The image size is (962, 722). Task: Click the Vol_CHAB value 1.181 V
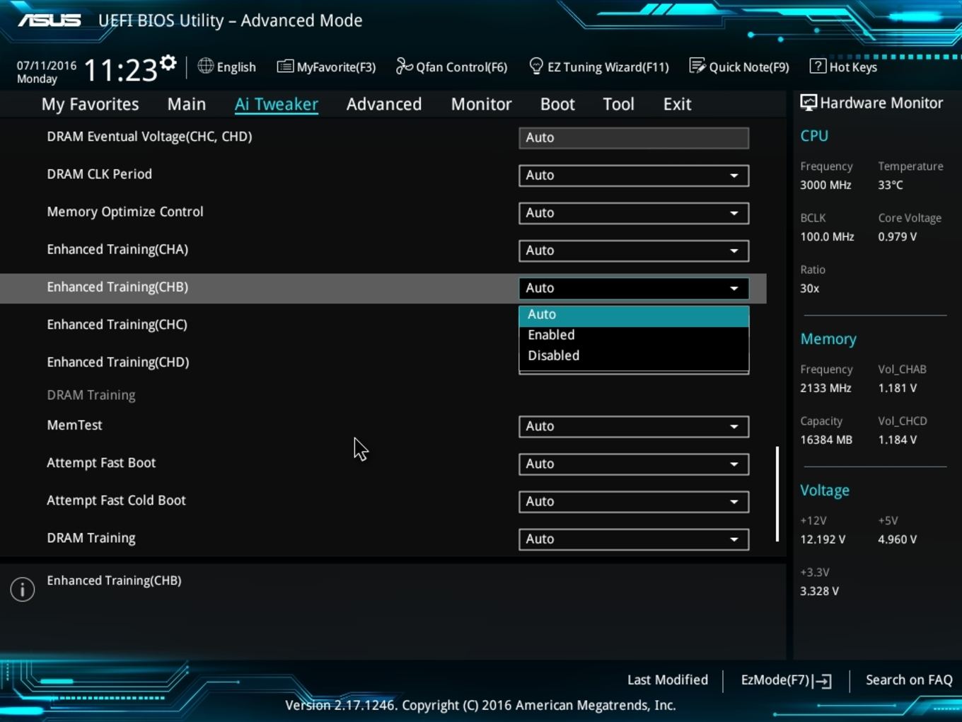coord(898,388)
